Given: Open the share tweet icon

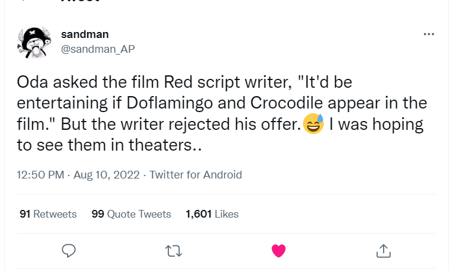Looking at the screenshot, I should (383, 250).
